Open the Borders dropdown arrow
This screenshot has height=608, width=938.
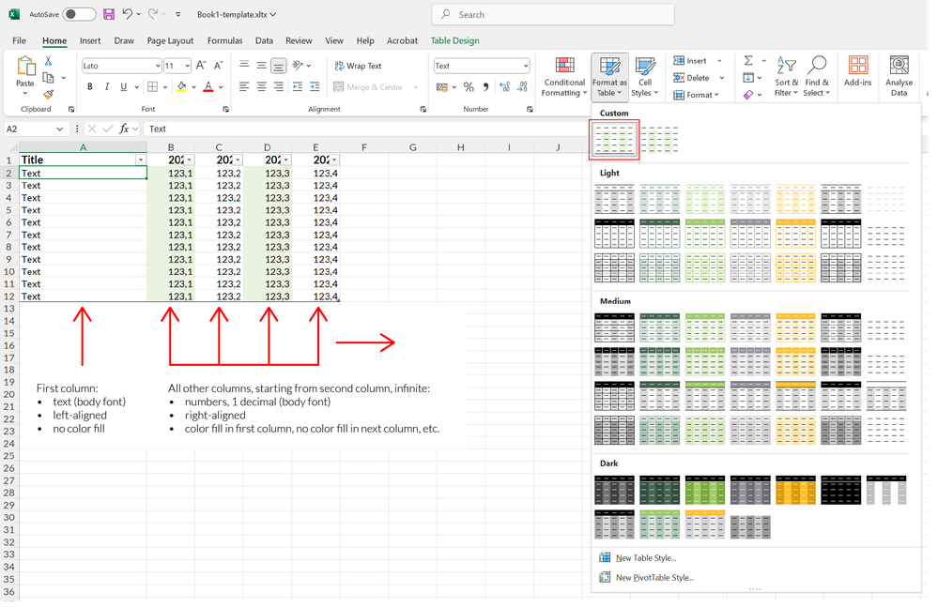pos(165,86)
